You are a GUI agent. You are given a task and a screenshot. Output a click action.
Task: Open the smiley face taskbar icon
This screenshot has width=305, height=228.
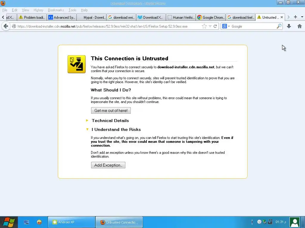tap(39, 222)
